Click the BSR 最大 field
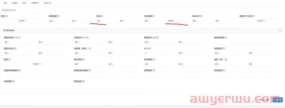Screen dimensions: 285x108 pyautogui.click(x=193, y=53)
